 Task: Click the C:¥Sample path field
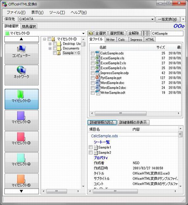[x=167, y=34]
